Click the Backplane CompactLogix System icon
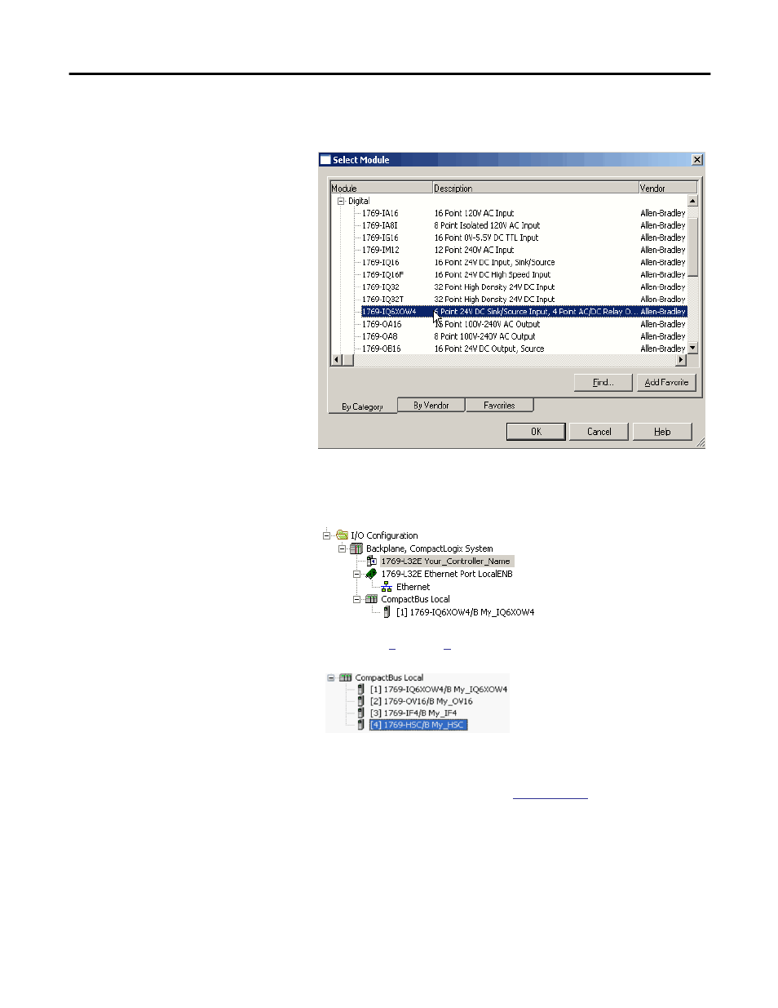The height and width of the screenshot is (1008, 778). click(356, 548)
